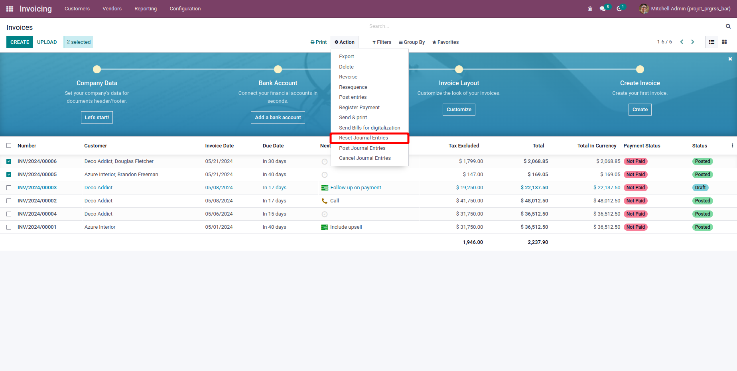Viewport: 737px width, 371px height.
Task: Click Follow-up on payment activity text
Action: 356,188
